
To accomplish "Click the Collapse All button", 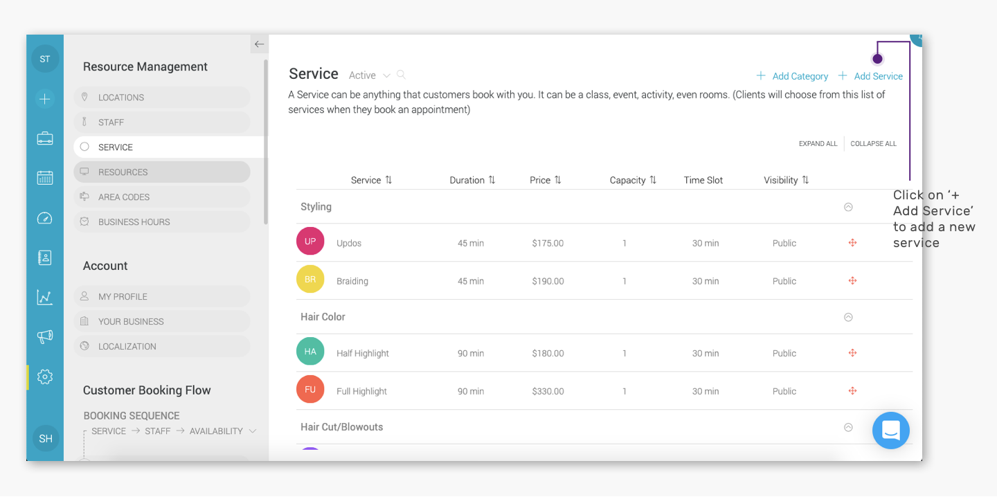I will click(x=874, y=144).
